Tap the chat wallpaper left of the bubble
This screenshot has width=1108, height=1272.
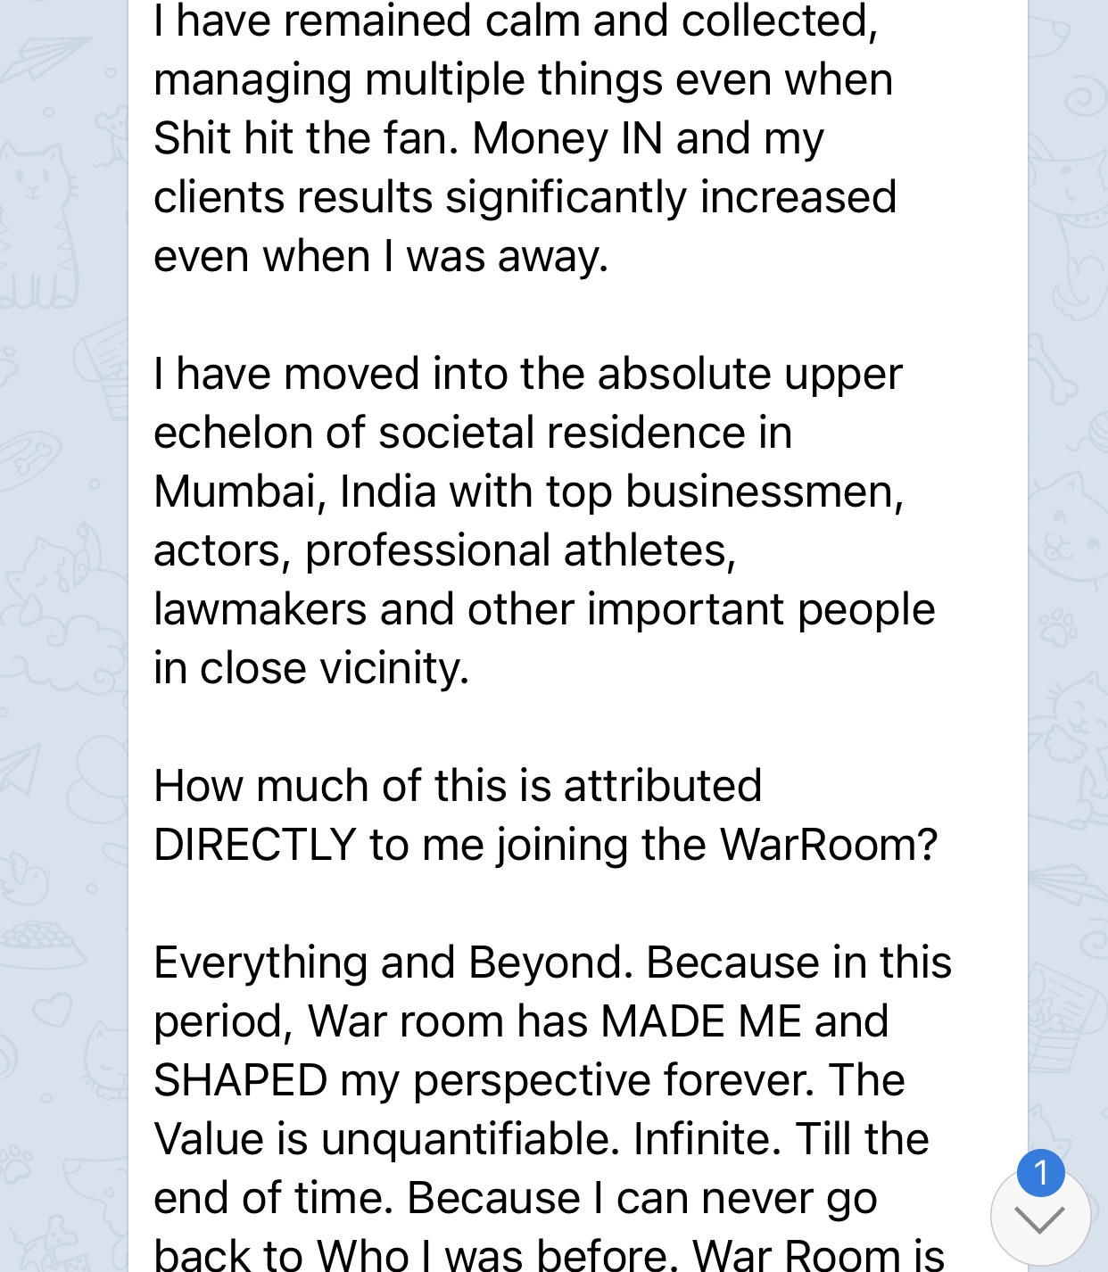point(62,624)
